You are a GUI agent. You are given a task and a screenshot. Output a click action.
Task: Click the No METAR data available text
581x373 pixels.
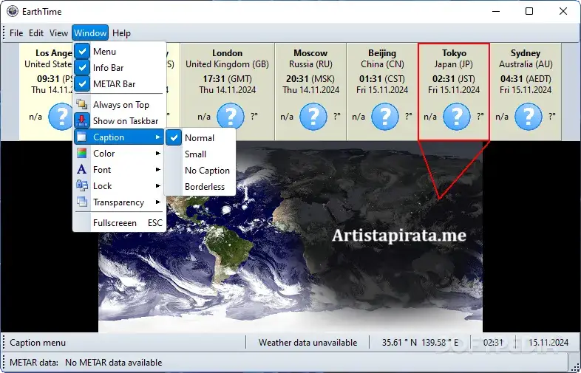pos(113,362)
